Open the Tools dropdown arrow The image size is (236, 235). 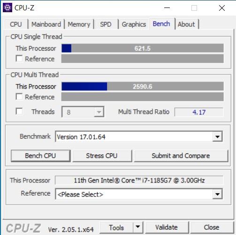tap(138, 227)
